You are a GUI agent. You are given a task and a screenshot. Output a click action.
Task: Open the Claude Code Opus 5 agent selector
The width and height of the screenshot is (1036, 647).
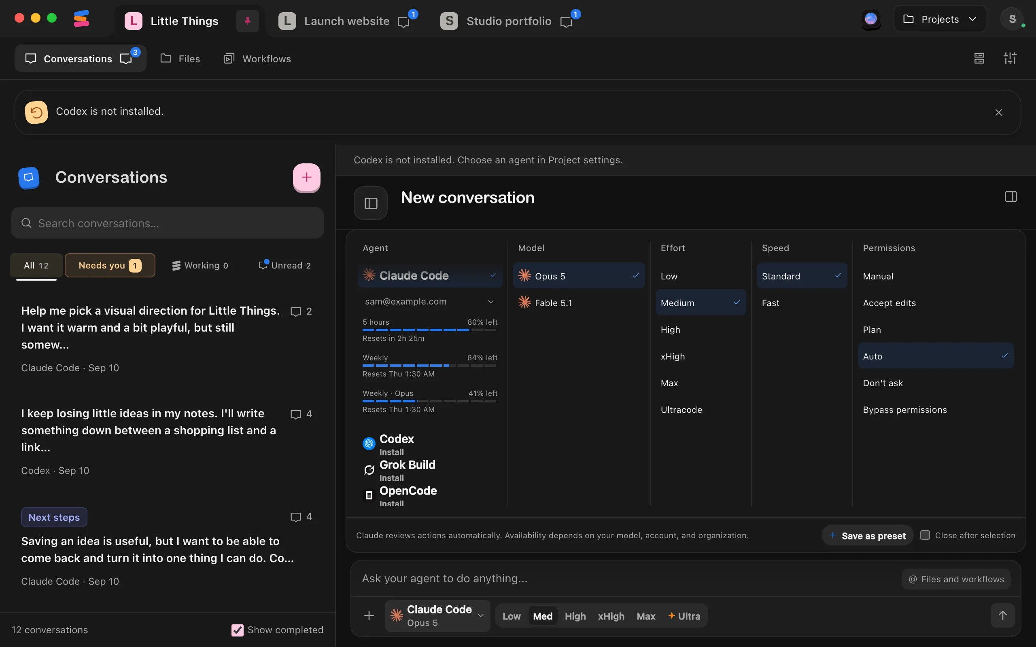[x=437, y=615]
